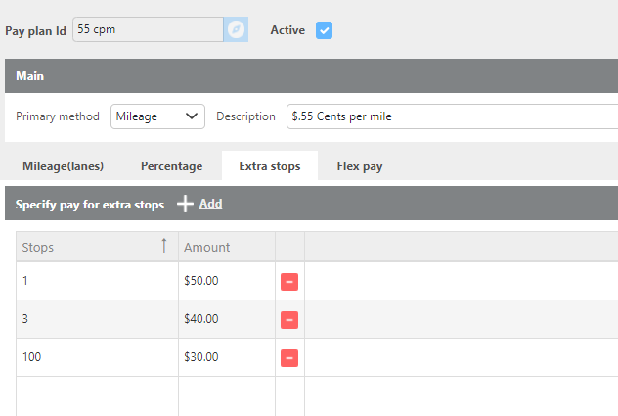Select the $50.00 amount cell

[226, 281]
